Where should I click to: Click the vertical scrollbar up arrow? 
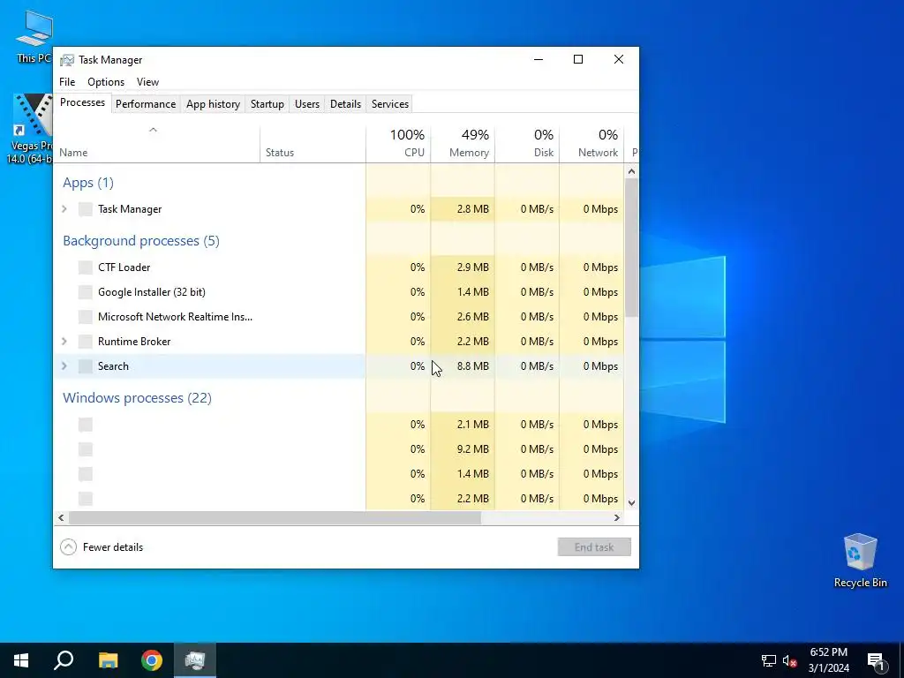[x=631, y=171]
